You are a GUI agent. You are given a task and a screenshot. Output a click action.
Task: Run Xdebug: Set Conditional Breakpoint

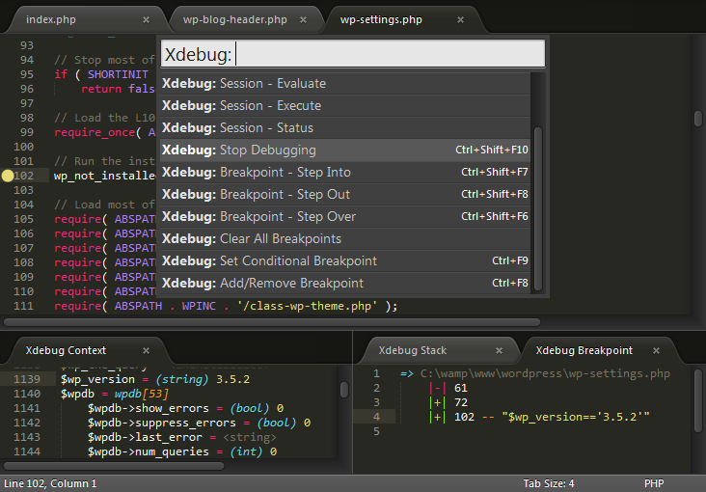point(345,260)
